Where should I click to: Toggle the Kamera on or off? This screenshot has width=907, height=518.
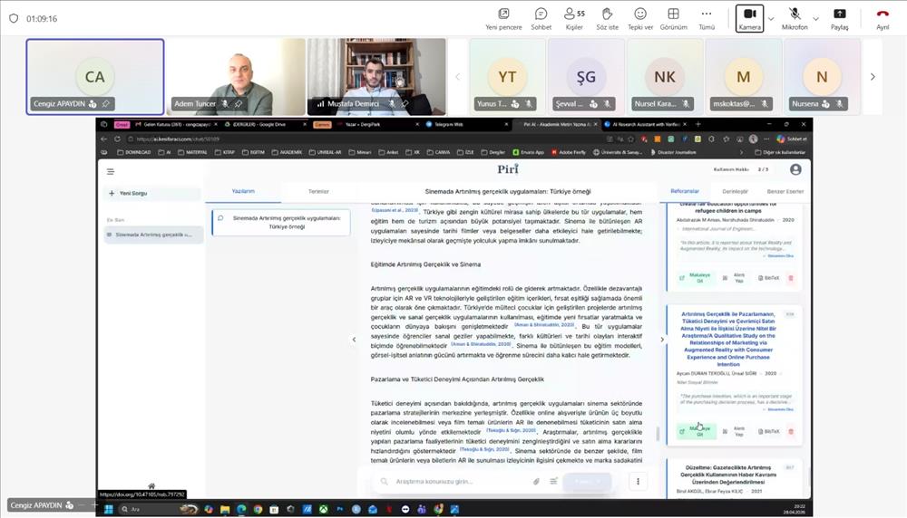[749, 14]
